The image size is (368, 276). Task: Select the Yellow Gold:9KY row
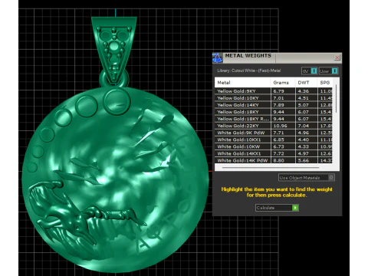click(274, 91)
